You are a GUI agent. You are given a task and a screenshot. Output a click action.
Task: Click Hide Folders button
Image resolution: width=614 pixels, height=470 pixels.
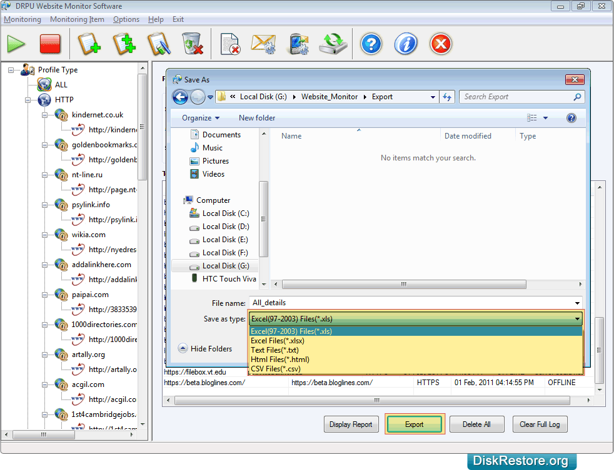click(x=205, y=348)
